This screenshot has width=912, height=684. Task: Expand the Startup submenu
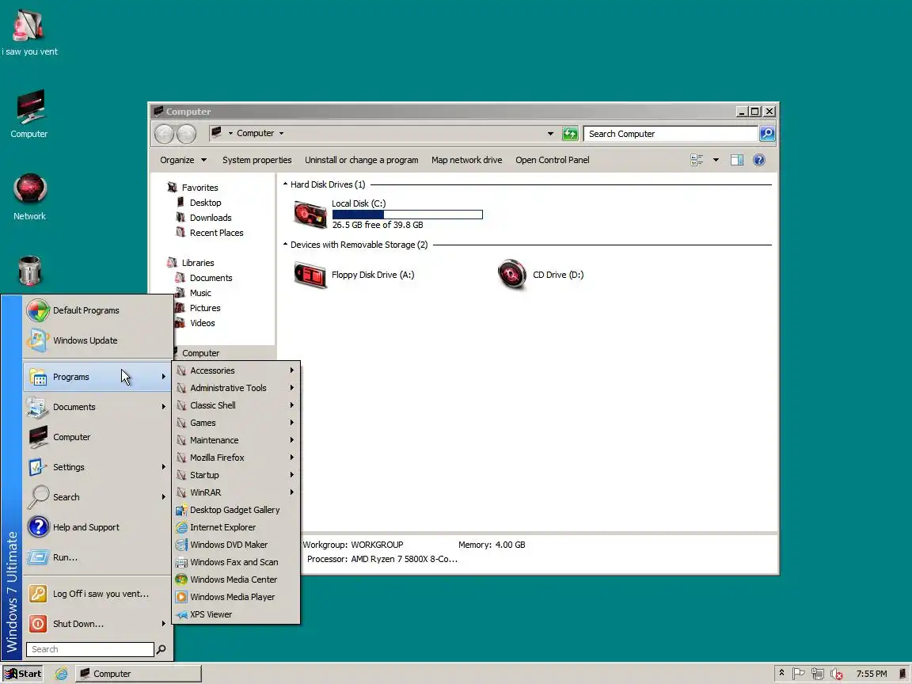click(236, 475)
